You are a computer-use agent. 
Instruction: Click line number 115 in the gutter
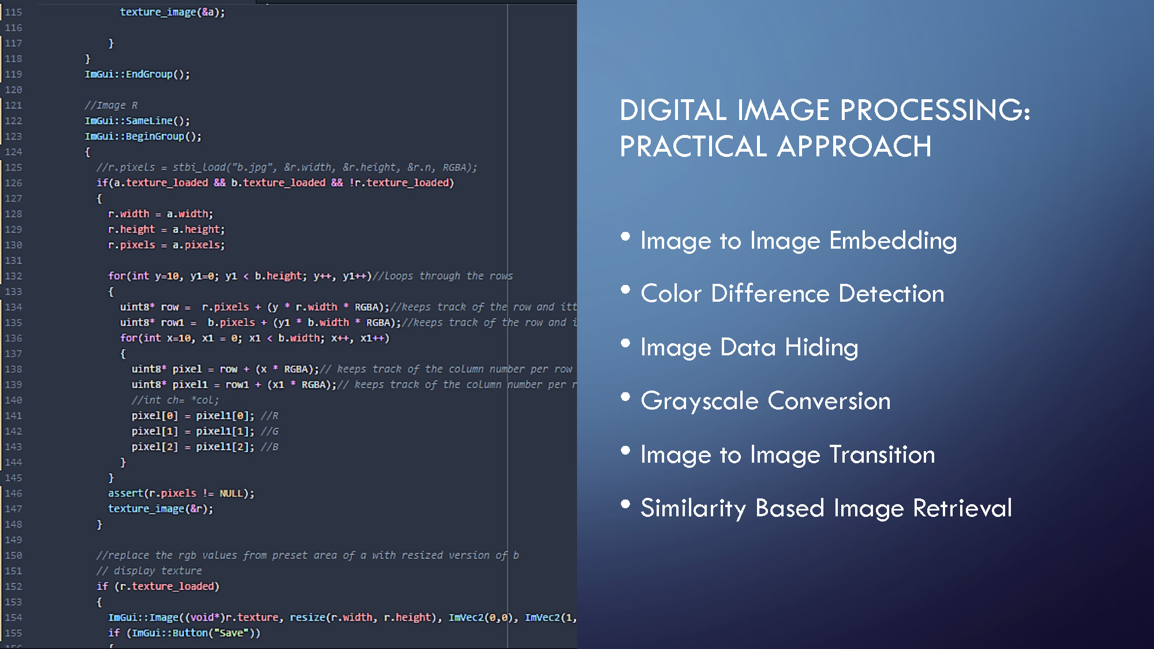click(x=14, y=12)
